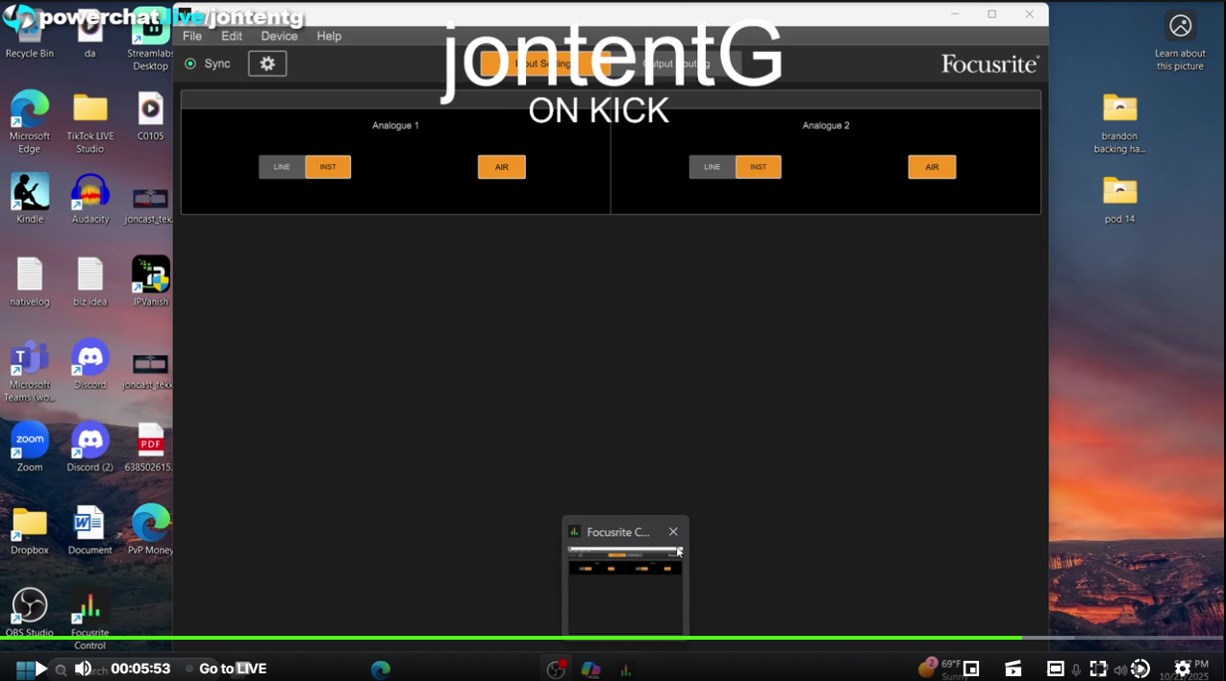1226x681 pixels.
Task: Set Analogue 2 input to LINE
Action: tap(712, 167)
